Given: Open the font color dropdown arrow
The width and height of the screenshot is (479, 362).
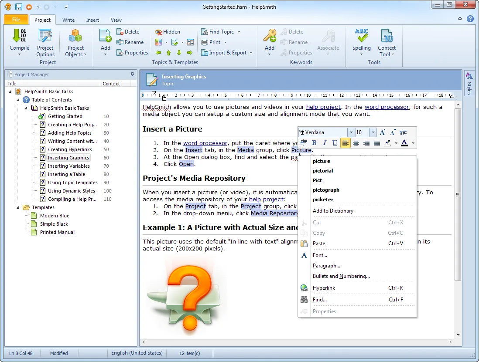Looking at the screenshot, I should (x=413, y=143).
